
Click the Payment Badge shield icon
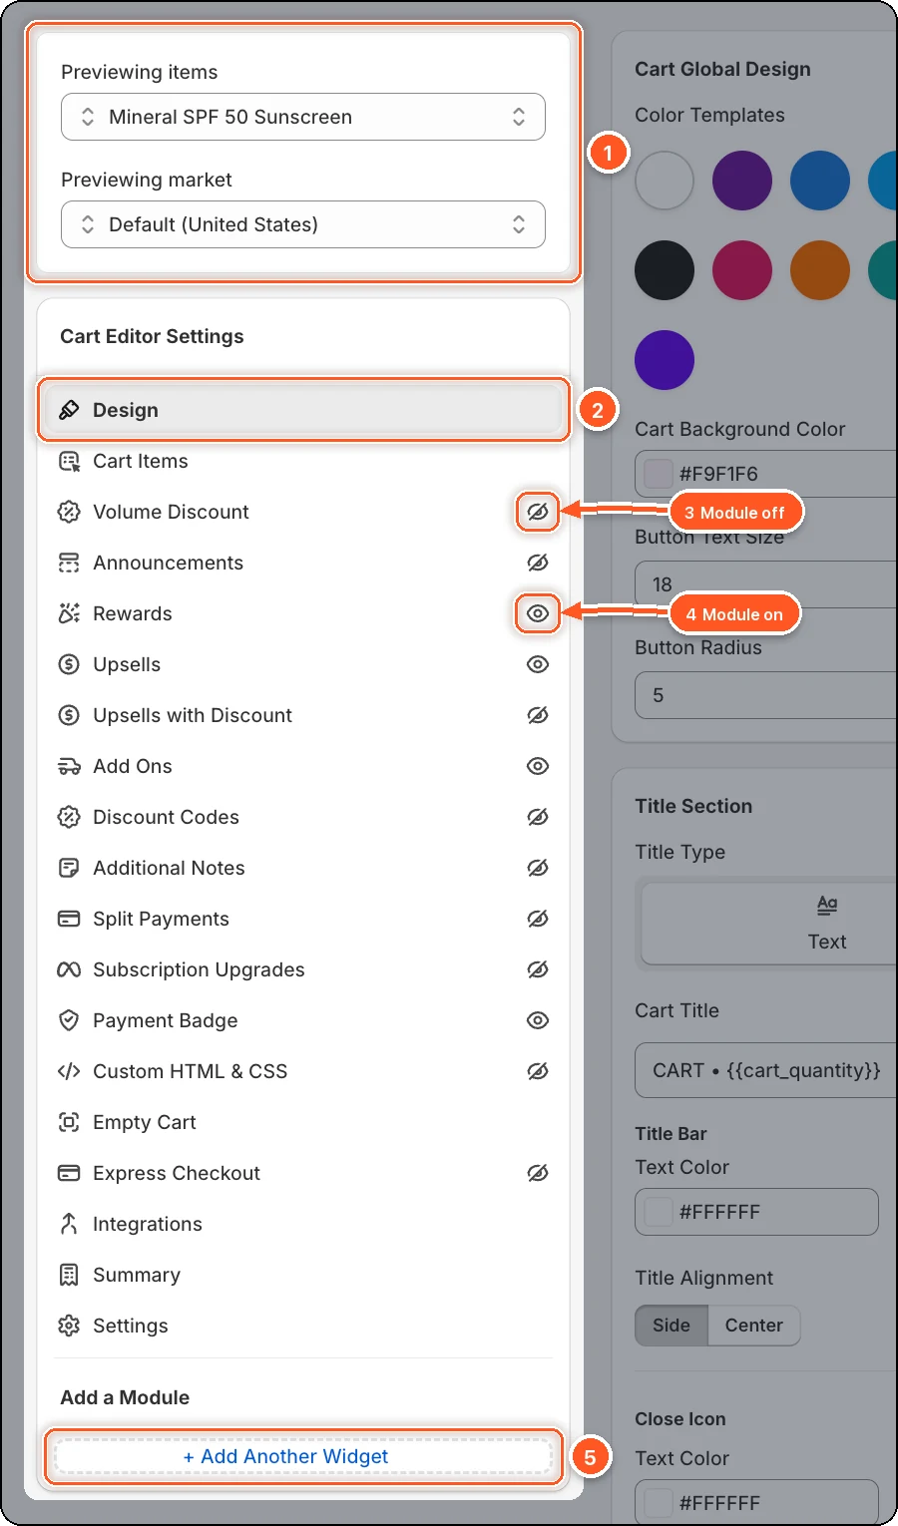pos(69,1020)
